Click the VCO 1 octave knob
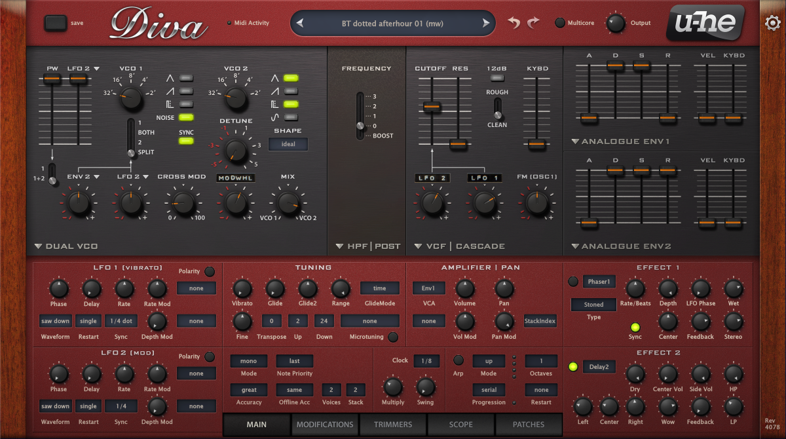Screen dimensions: 786x439 (131, 98)
